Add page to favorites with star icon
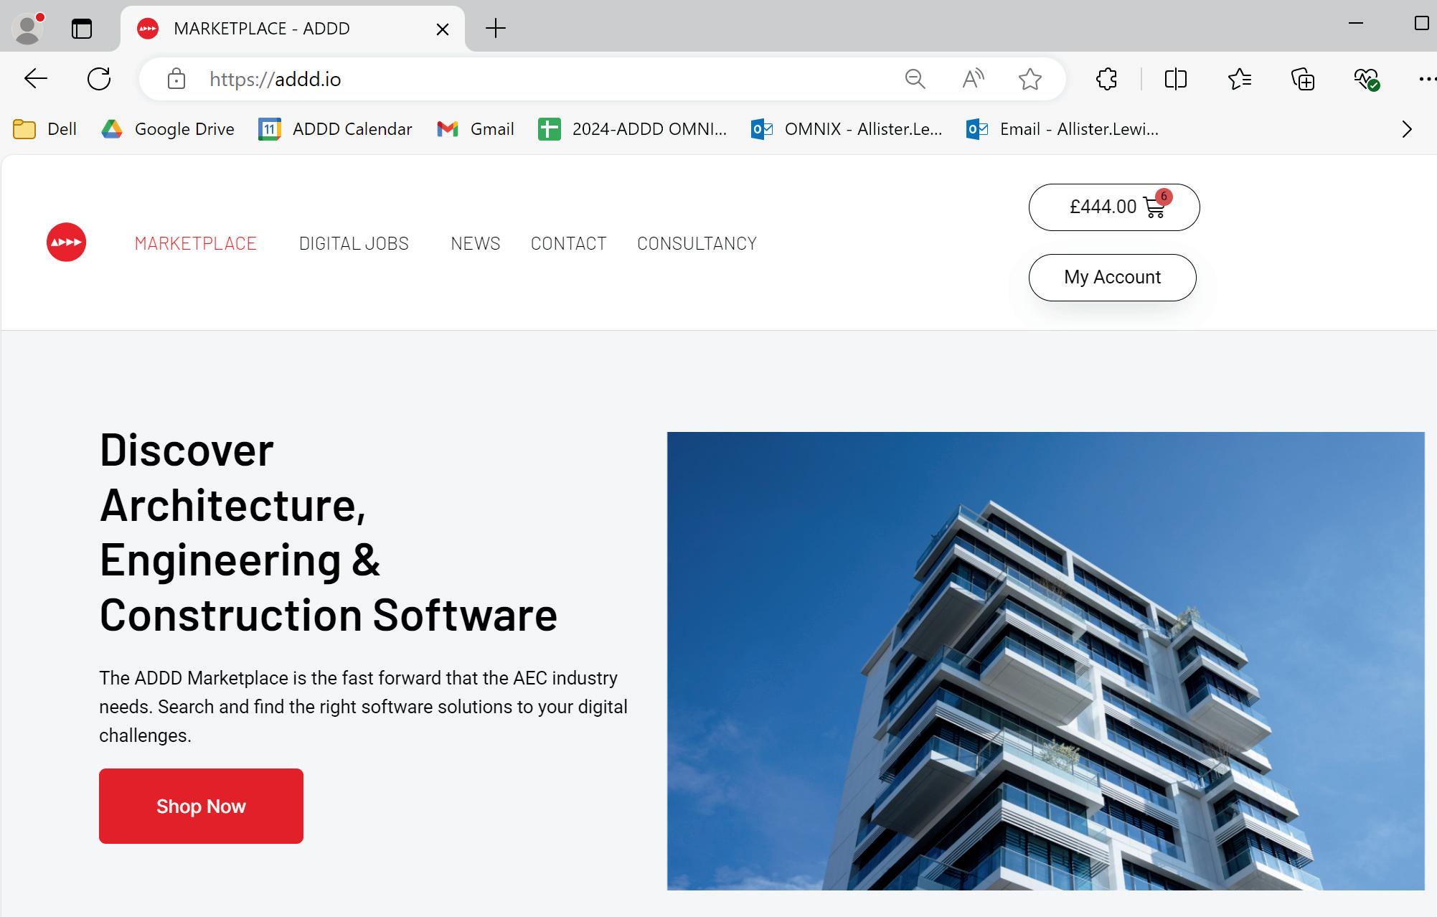 1030,79
